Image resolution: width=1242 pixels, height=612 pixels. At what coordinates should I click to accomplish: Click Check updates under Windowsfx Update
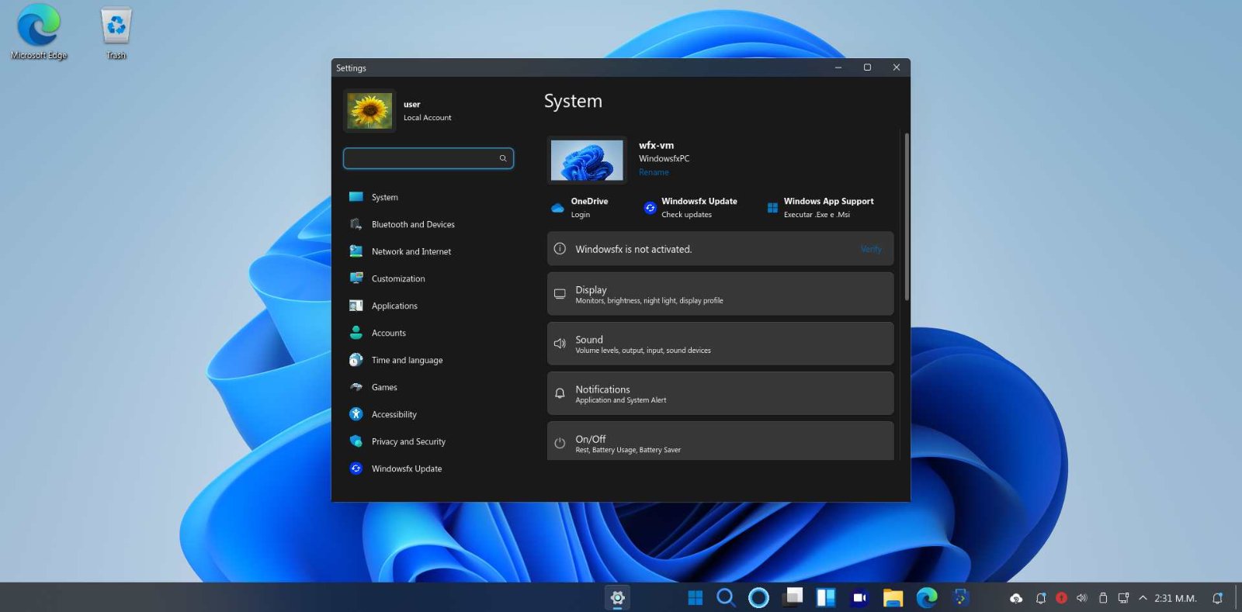coord(686,215)
